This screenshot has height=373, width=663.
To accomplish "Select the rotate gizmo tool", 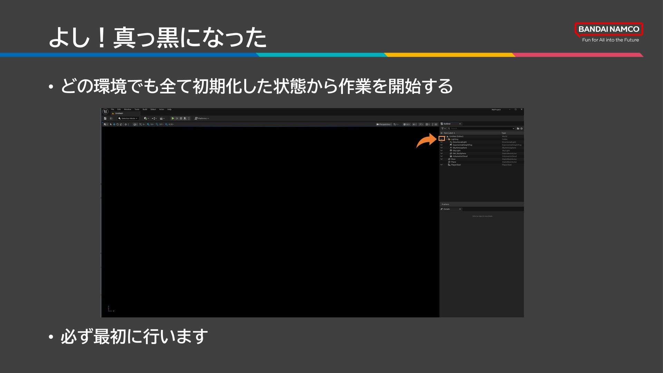I will pyautogui.click(x=117, y=124).
